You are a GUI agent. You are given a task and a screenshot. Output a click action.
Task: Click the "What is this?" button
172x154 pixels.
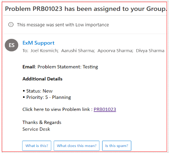click(x=37, y=146)
